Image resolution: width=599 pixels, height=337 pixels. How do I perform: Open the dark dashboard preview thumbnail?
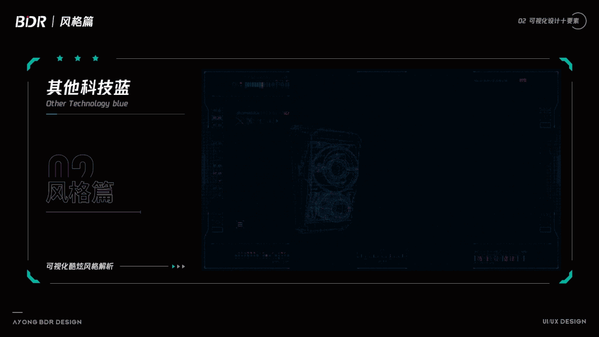381,170
